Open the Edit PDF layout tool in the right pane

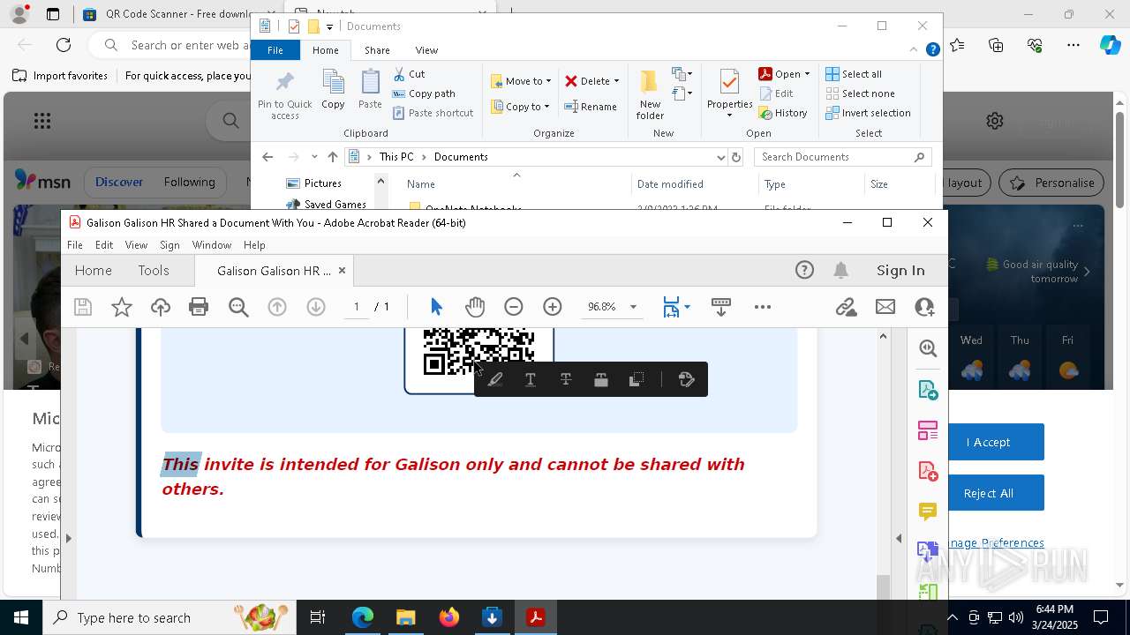coord(927,430)
